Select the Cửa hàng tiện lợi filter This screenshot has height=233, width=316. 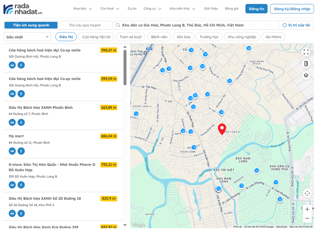(x=96, y=37)
